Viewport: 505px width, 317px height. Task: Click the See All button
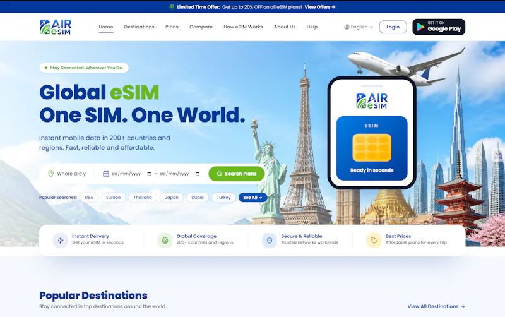(253, 198)
